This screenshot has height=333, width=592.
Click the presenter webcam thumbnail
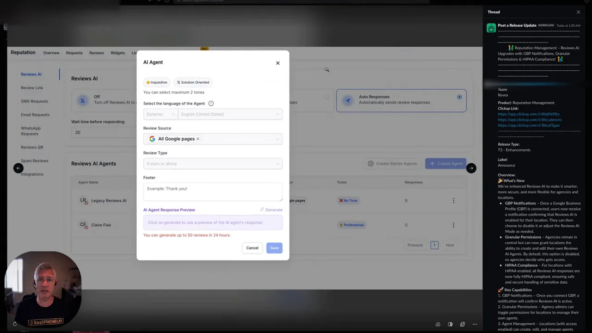pos(44,289)
